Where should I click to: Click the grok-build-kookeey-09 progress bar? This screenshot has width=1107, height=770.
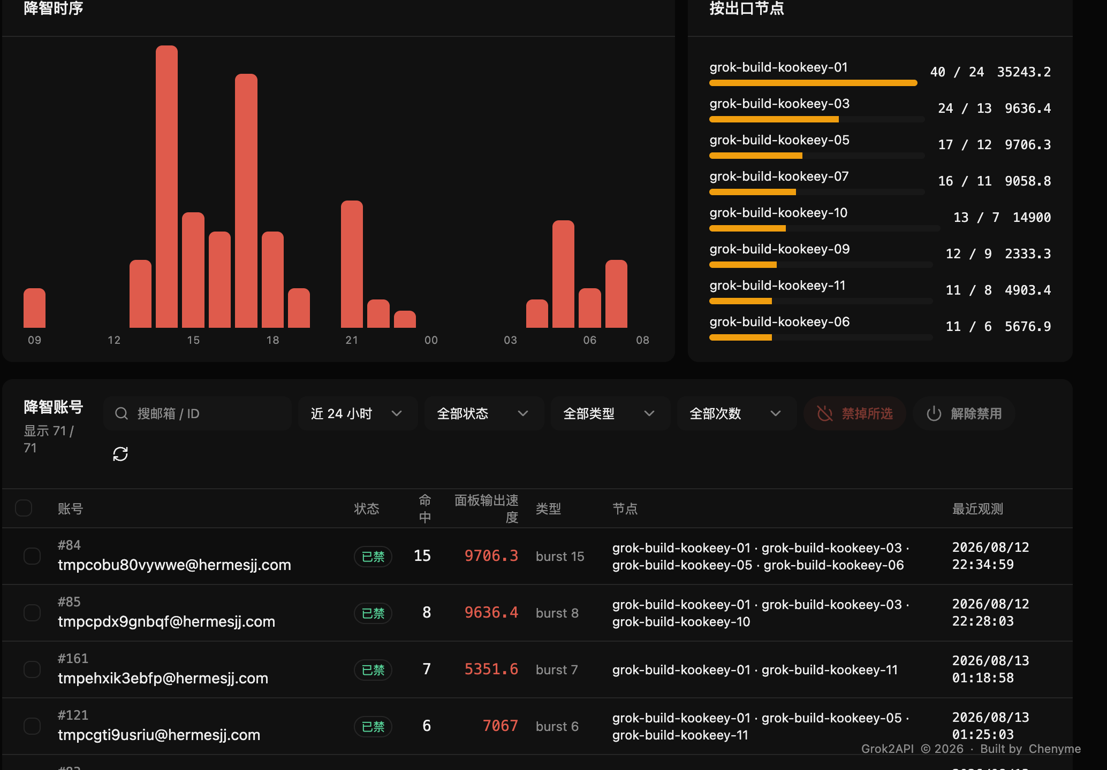(821, 265)
